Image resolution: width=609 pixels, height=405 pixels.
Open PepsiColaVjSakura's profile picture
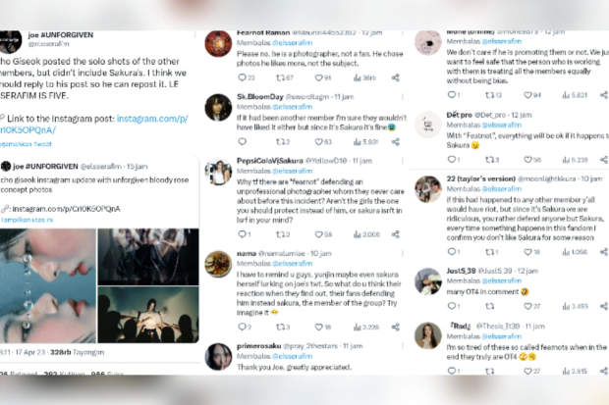218,172
